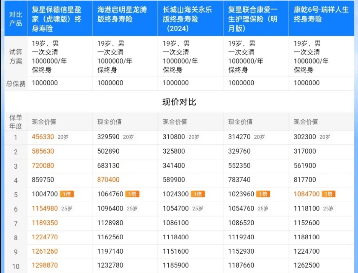This screenshot has height=273, width=358.
Task: Select cash value 1298870 in year 10
Action: point(45,265)
